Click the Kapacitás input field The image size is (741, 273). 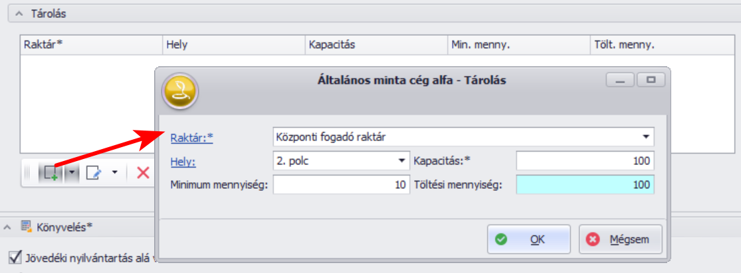pos(585,161)
